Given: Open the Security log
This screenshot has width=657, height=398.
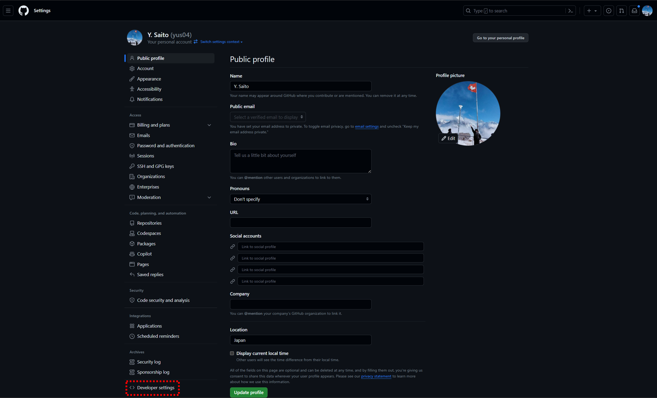Looking at the screenshot, I should click(170, 362).
